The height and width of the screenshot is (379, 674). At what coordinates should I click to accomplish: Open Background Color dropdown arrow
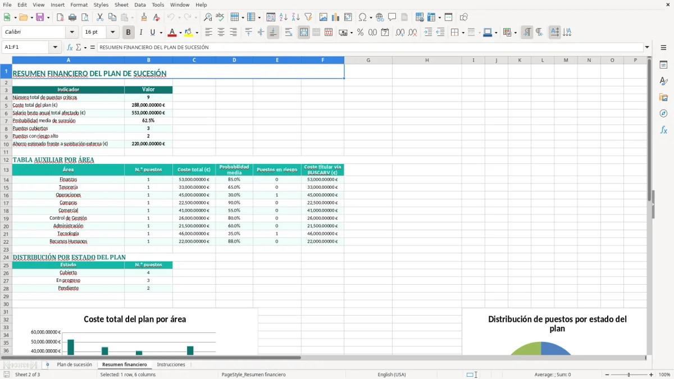click(x=197, y=33)
